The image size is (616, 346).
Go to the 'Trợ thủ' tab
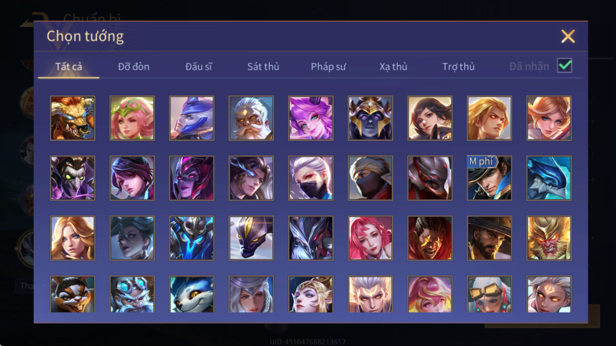pos(458,67)
